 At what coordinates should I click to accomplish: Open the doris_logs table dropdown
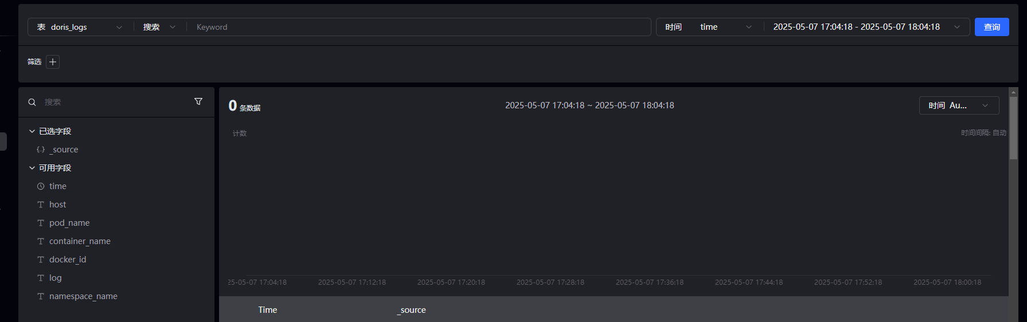click(x=79, y=27)
